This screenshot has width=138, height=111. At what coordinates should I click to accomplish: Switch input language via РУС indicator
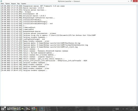pyautogui.click(x=127, y=109)
